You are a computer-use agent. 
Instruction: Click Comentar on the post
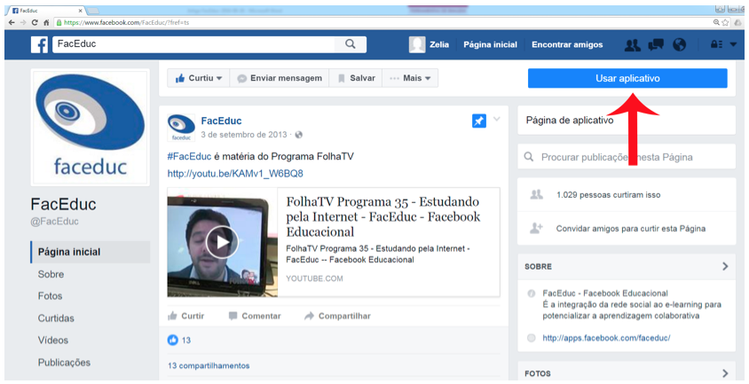(x=255, y=317)
